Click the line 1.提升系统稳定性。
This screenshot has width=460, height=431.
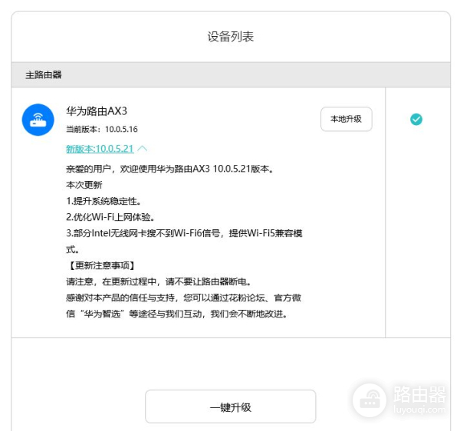[103, 201]
